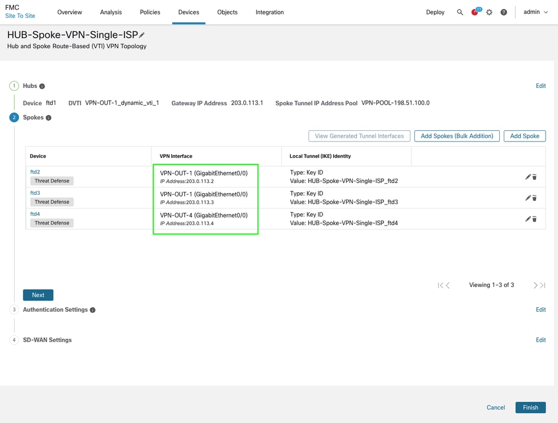Delete the ftd3 spoke row

535,198
